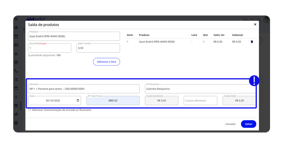Click the 'Adicionar a lista' button
Image resolution: width=283 pixels, height=148 pixels.
tap(106, 62)
